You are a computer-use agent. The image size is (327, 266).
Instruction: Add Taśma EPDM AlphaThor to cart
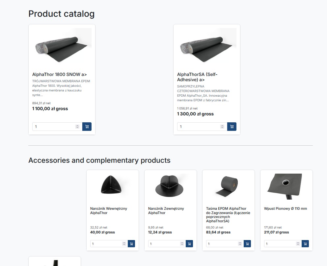click(247, 244)
